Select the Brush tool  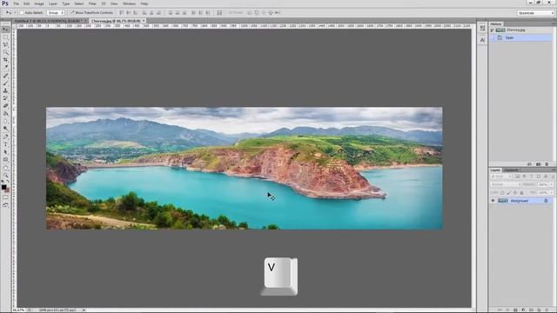point(5,83)
